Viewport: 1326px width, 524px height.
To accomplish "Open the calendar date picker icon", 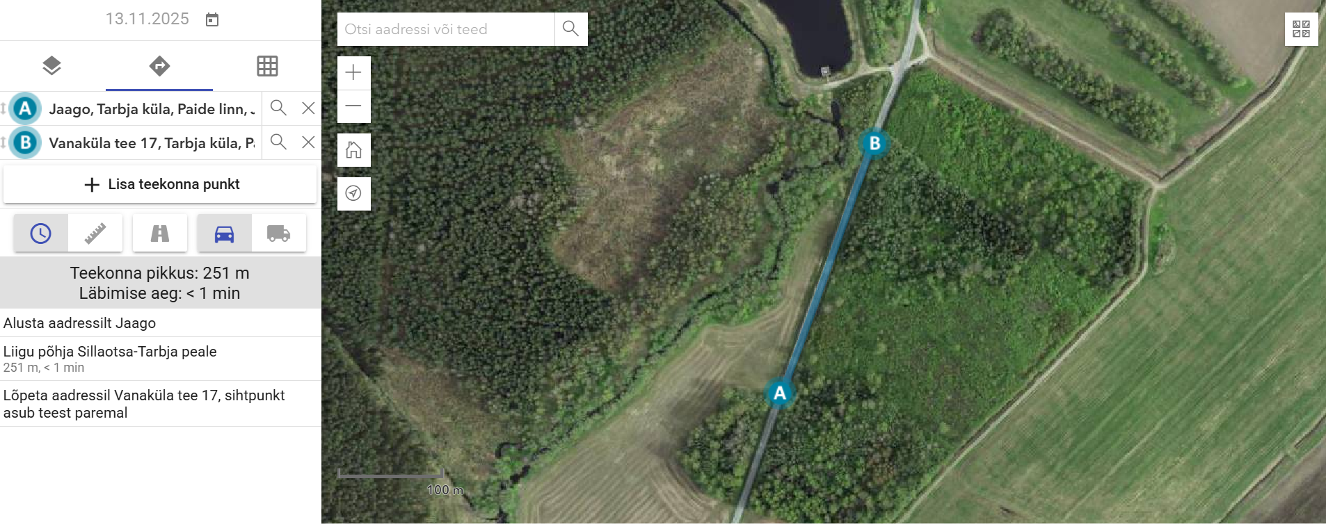I will 212,19.
